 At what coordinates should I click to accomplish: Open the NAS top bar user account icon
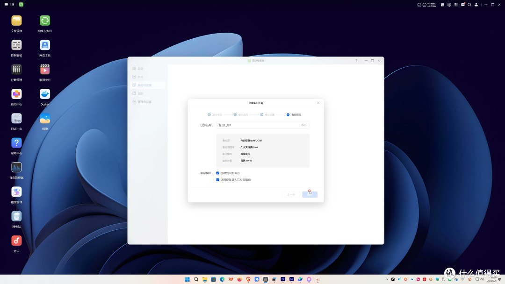tap(476, 5)
